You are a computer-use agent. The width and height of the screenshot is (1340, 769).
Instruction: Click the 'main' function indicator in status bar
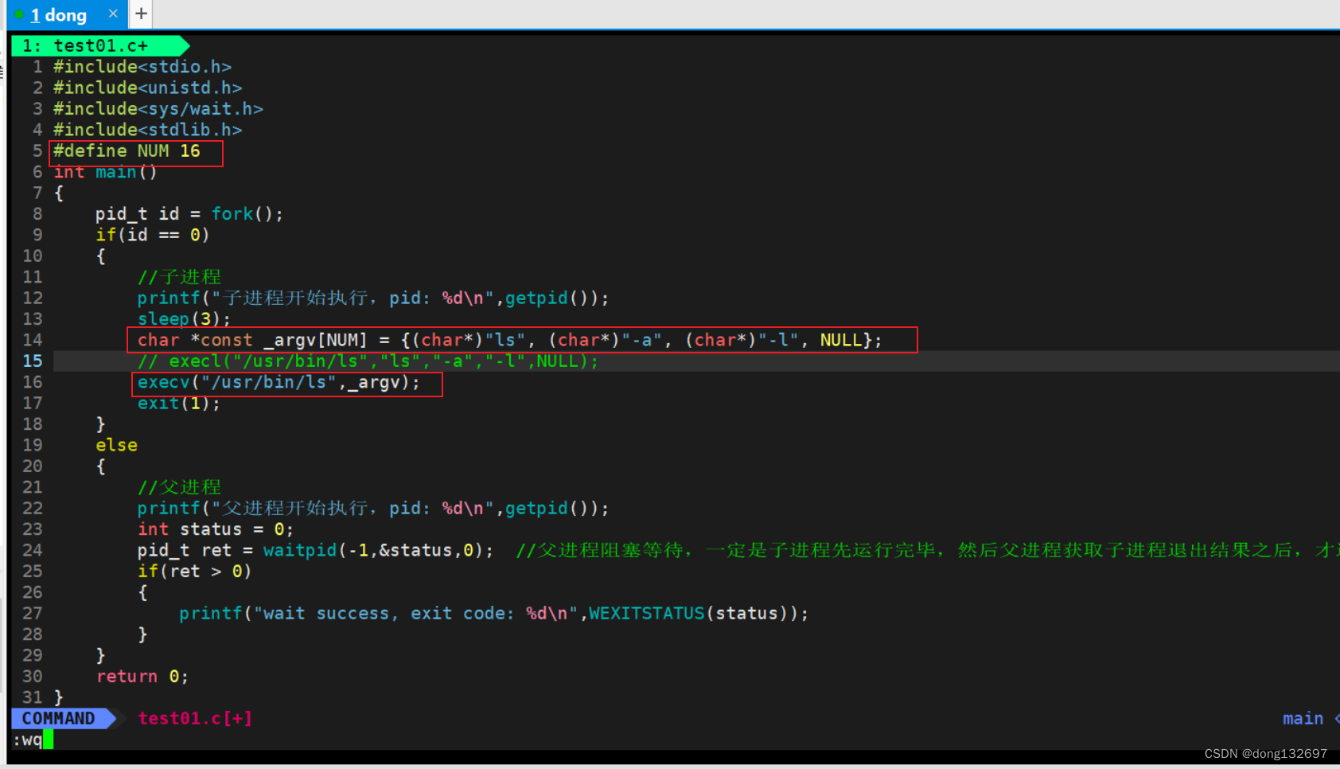(1303, 718)
